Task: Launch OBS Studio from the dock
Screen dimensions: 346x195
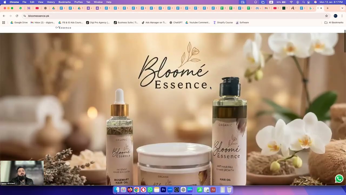Action: 177,190
